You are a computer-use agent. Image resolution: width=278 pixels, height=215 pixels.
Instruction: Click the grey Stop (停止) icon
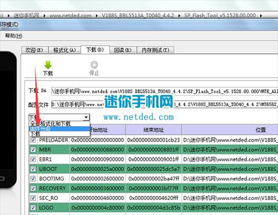(94, 65)
